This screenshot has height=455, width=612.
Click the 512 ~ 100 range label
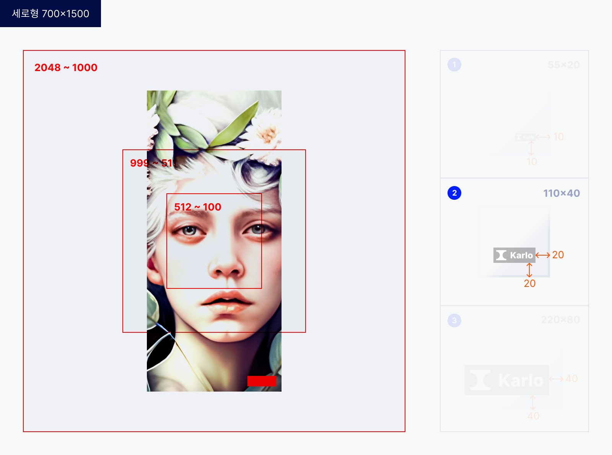(198, 207)
